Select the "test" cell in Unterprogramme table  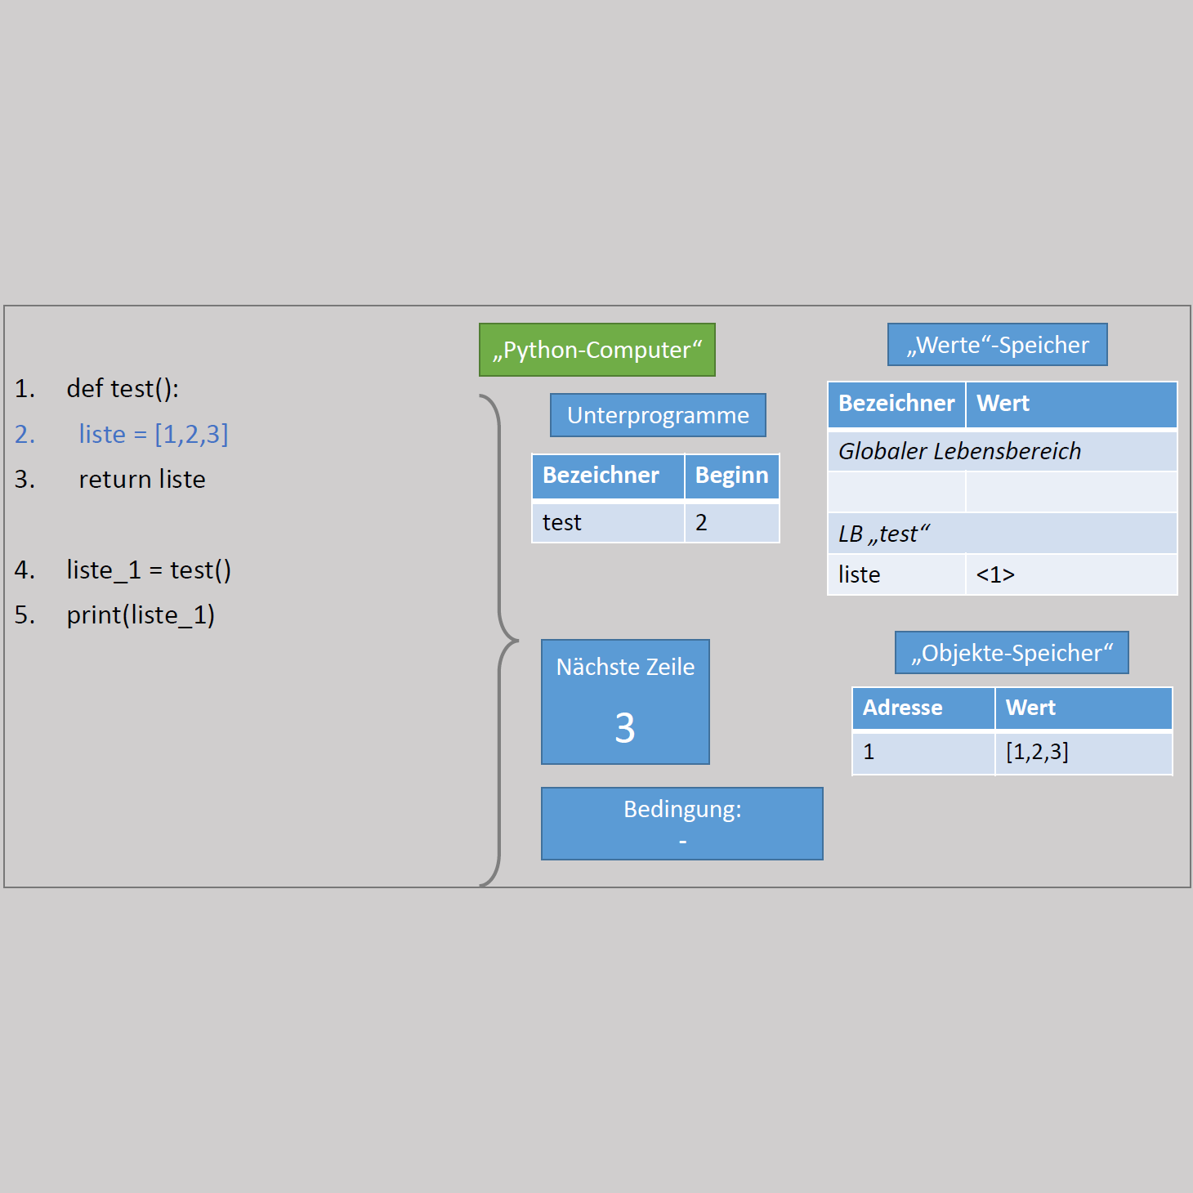pos(607,522)
